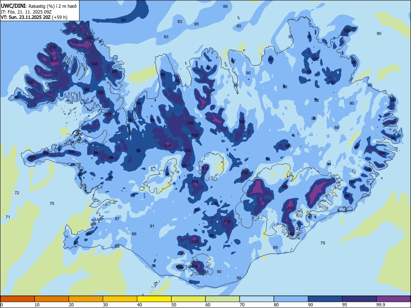
Task: Click the '99.9' legend tick label
Action: click(x=380, y=305)
